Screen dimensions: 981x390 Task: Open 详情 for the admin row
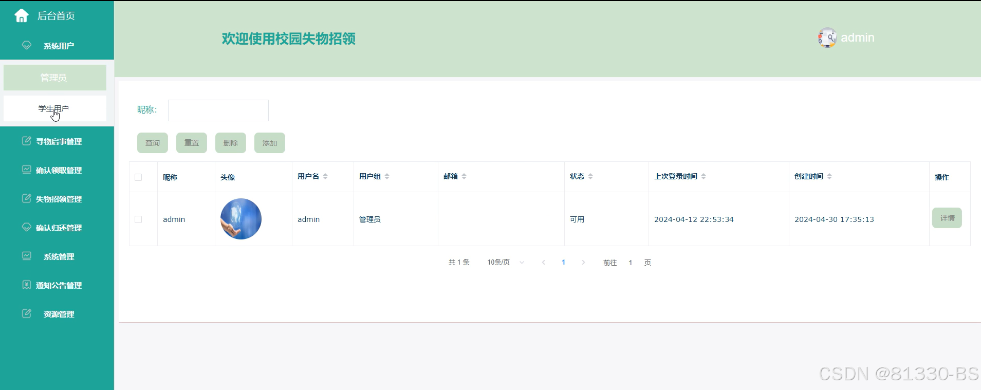tap(947, 218)
